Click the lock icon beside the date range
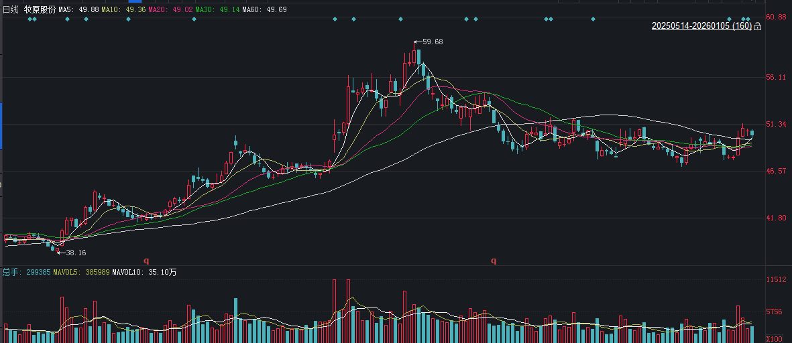This screenshot has height=343, width=792. click(757, 26)
